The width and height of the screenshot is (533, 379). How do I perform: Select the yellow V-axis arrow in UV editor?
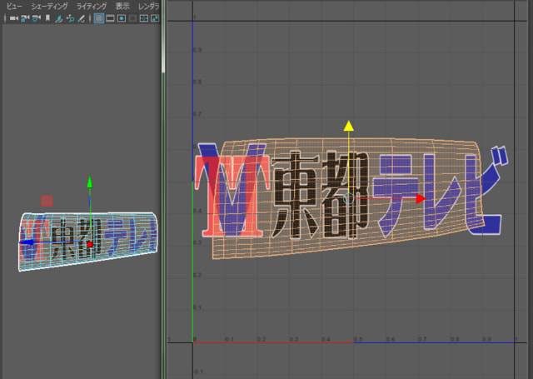[348, 126]
